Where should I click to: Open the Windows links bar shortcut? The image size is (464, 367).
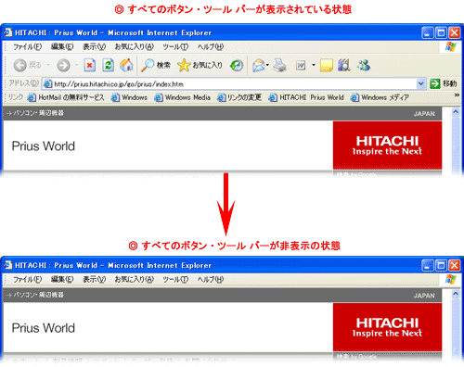[129, 97]
